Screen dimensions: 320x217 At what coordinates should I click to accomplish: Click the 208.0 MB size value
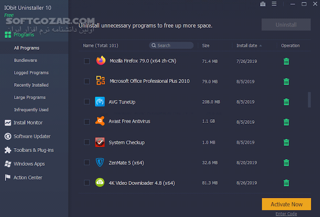point(211,102)
